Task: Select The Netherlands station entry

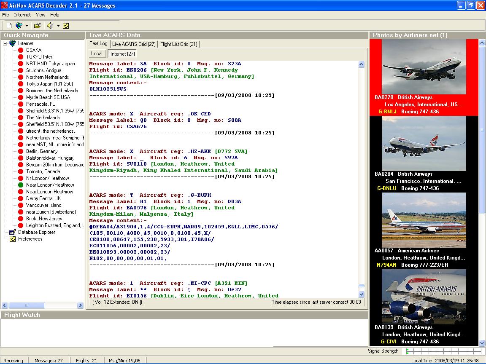Action: coord(43,118)
